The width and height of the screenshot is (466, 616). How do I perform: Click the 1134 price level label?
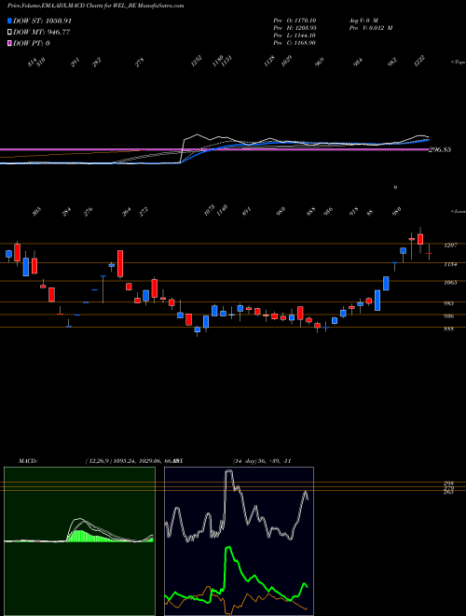[x=450, y=265]
